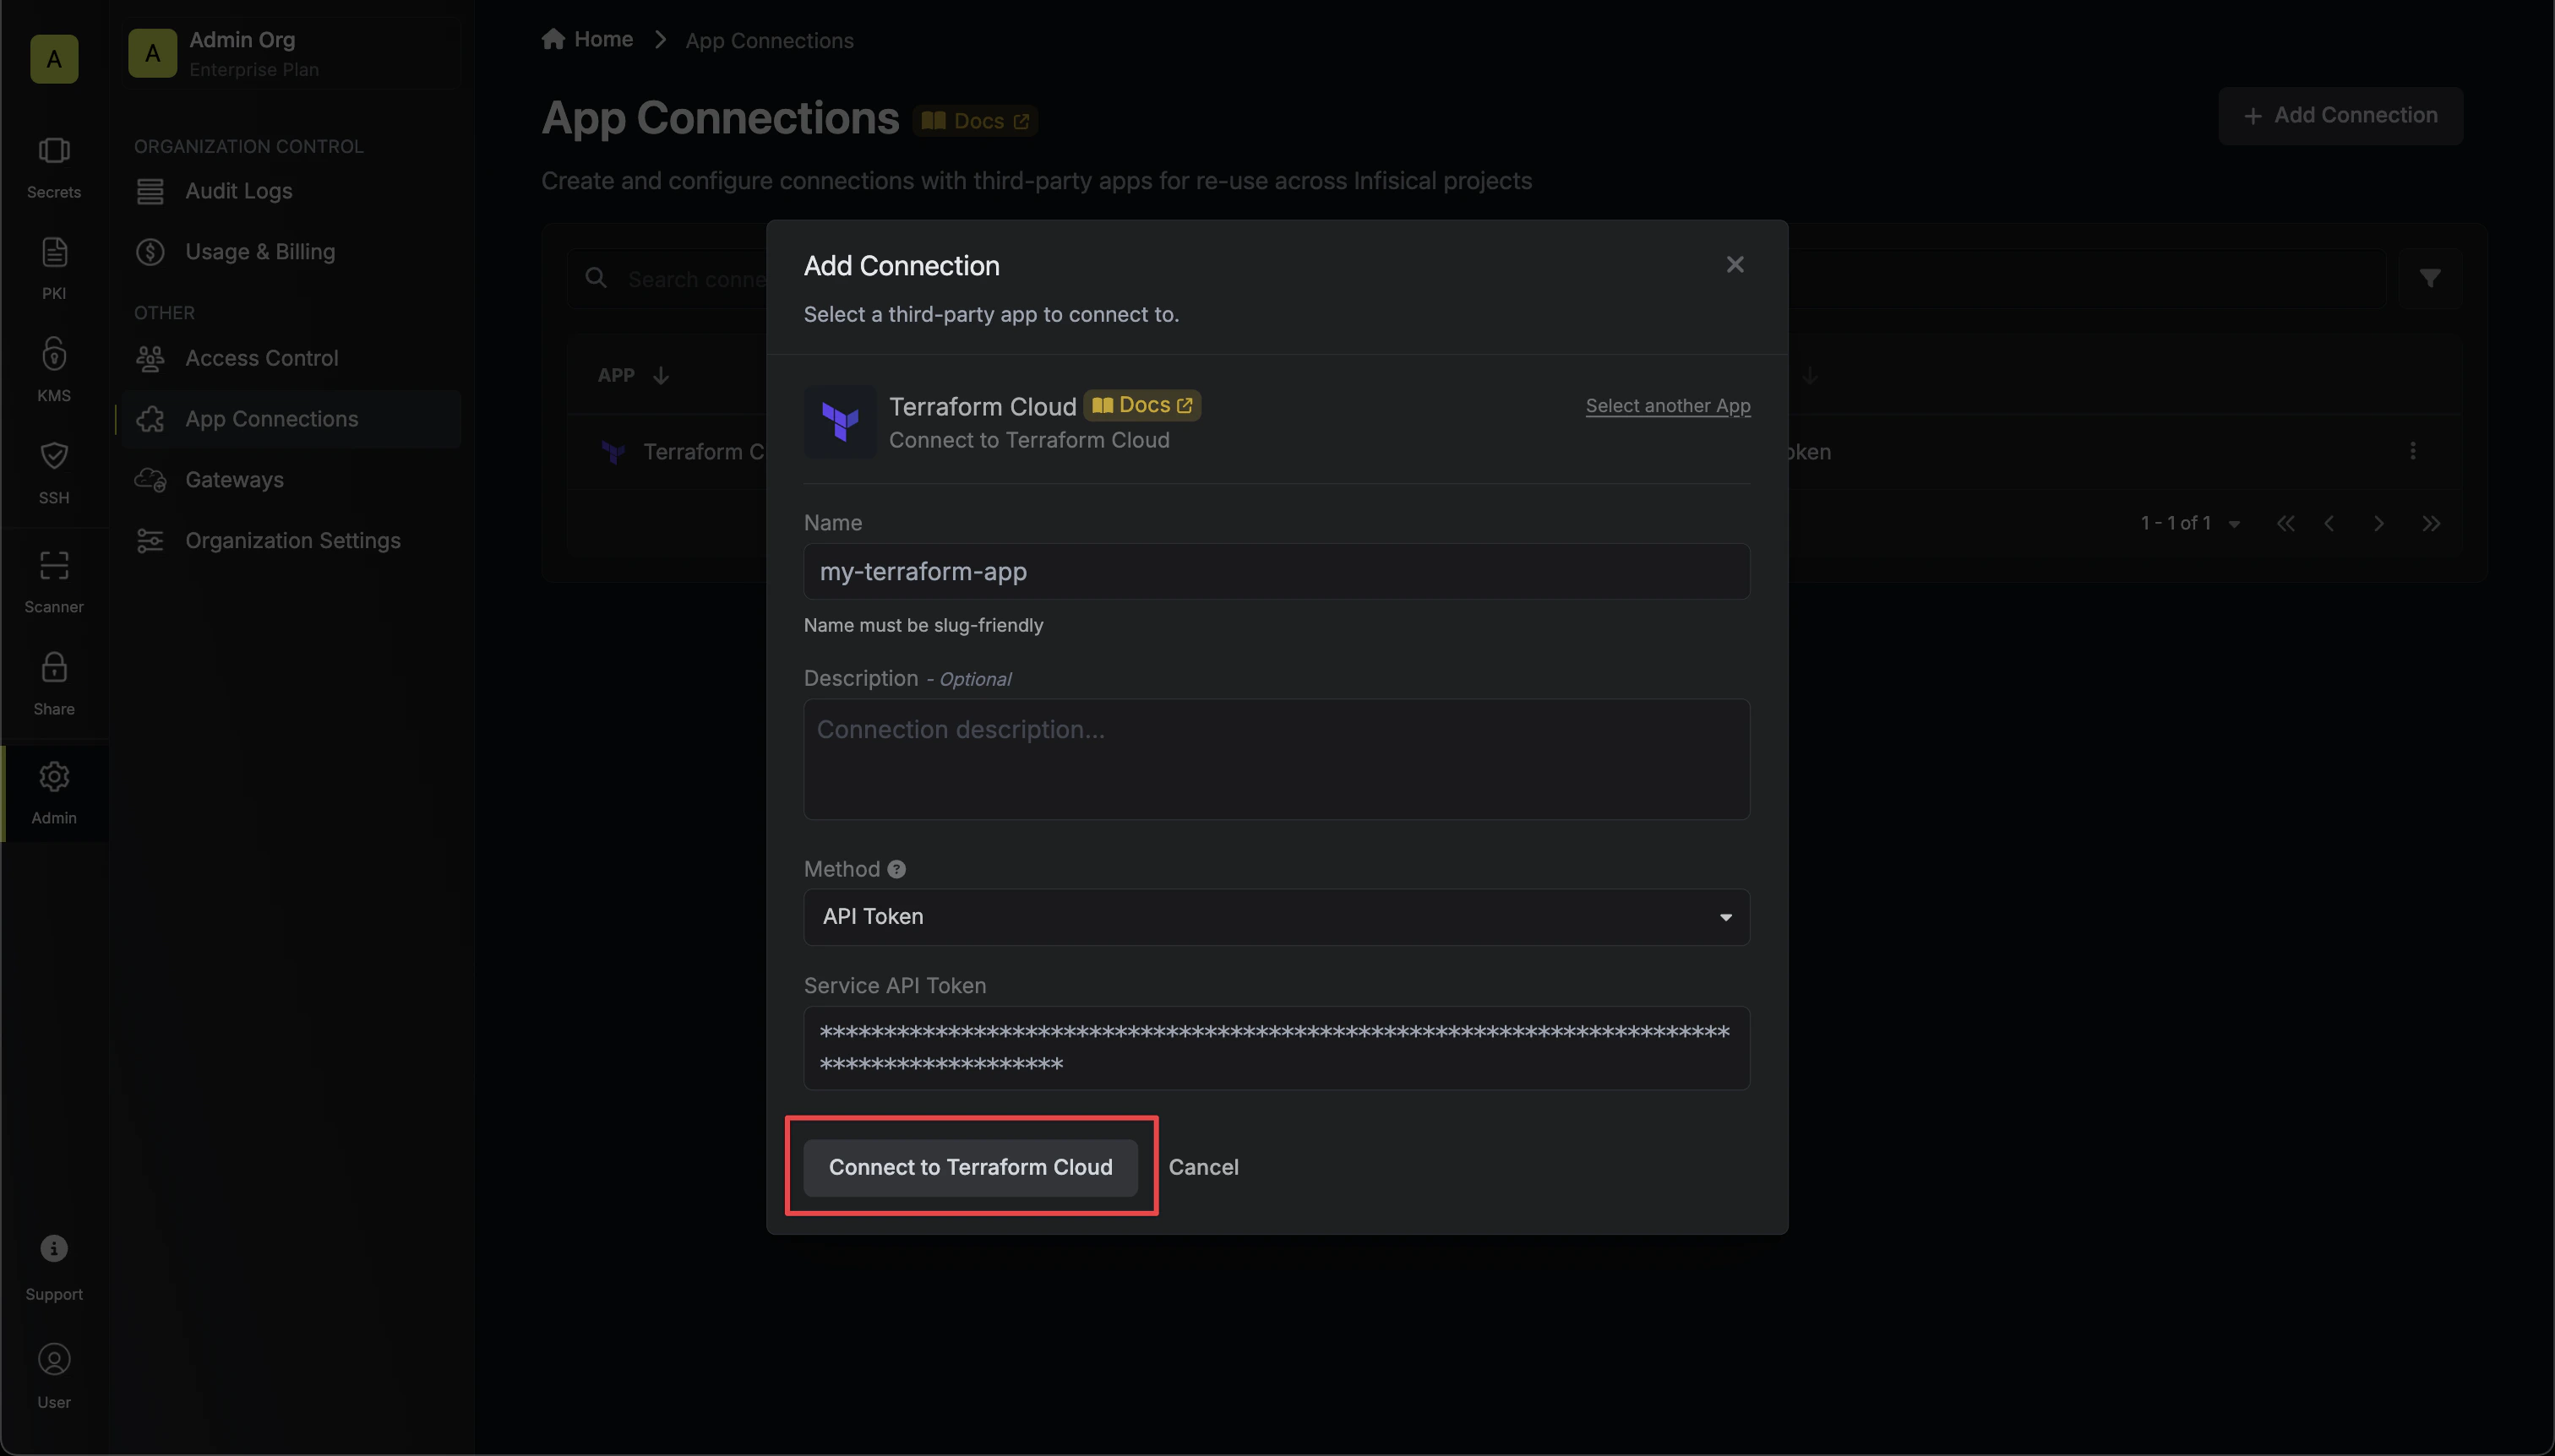Open the User profile icon
Viewport: 2555px width, 1456px height.
[54, 1360]
